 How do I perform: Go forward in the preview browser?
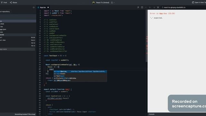[154, 7]
